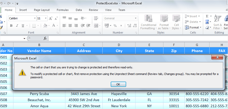The image size is (228, 109).
Task: Click the Decrease Indent icon
Action: 83,26
